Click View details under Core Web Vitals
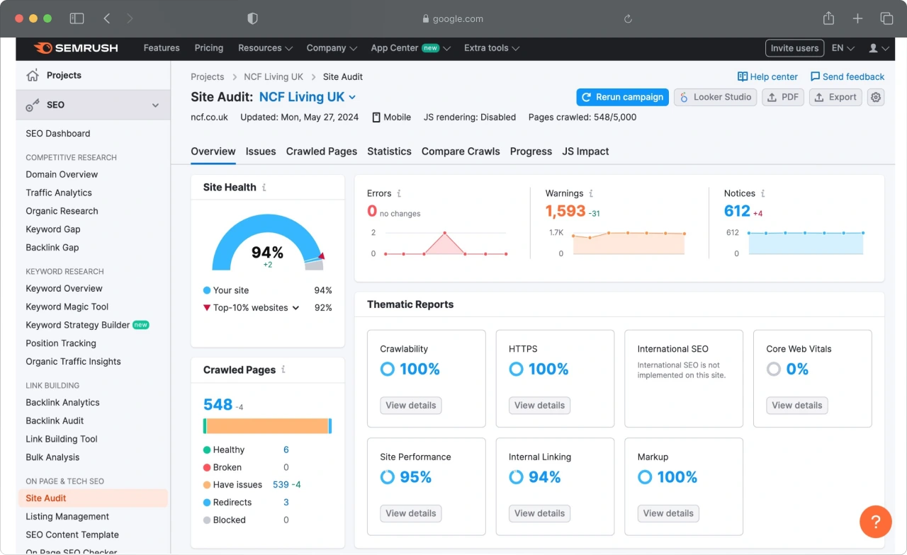907x555 pixels. point(797,406)
